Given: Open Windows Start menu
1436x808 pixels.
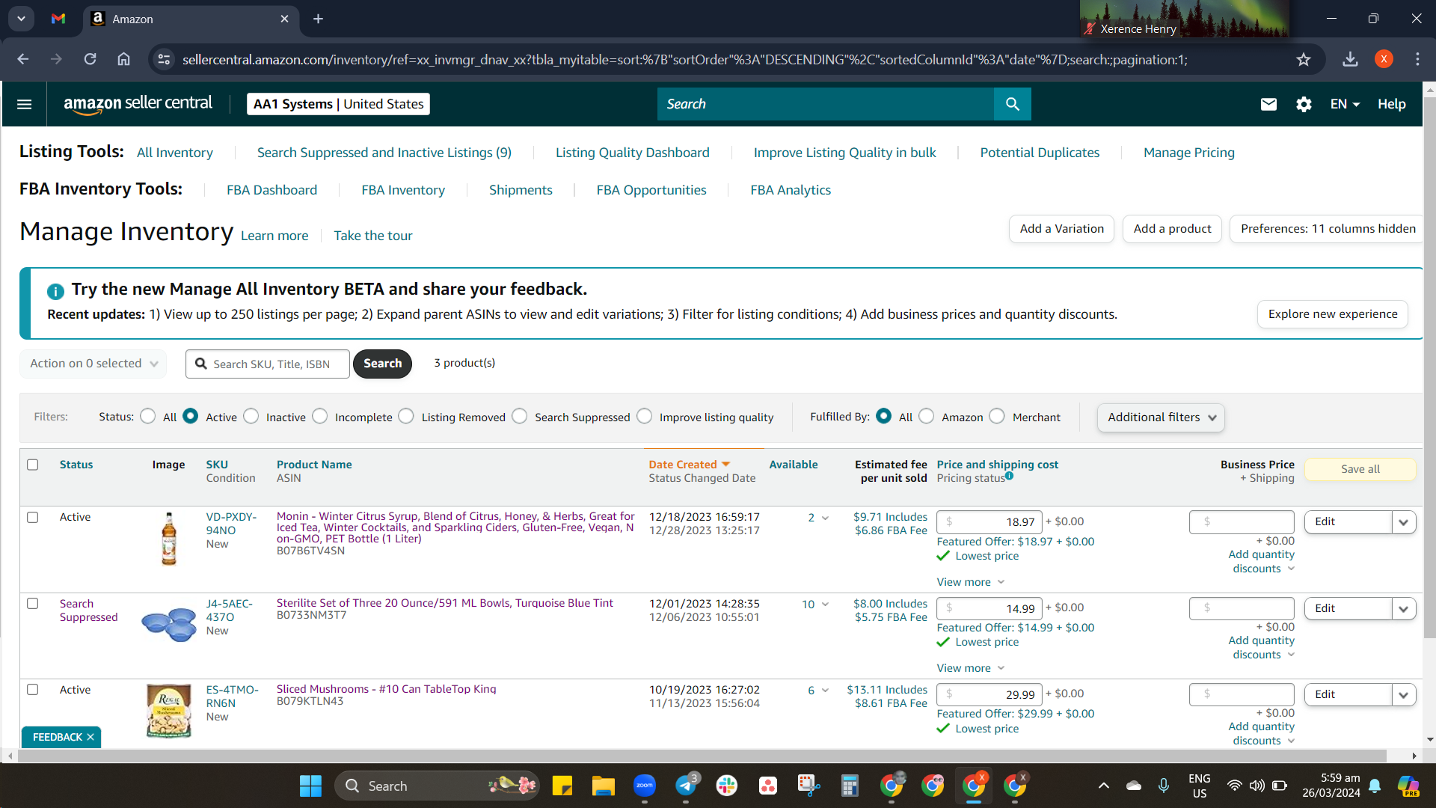Looking at the screenshot, I should click(x=310, y=786).
